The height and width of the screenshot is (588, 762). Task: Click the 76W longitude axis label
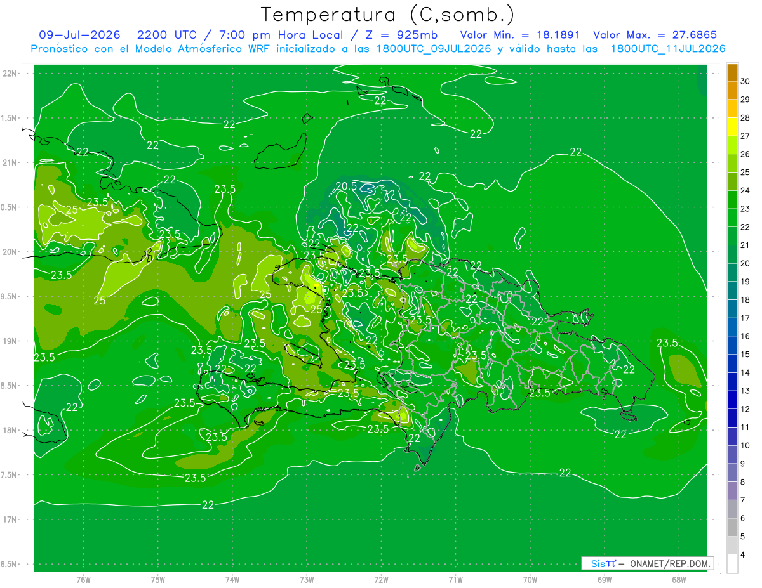[83, 580]
